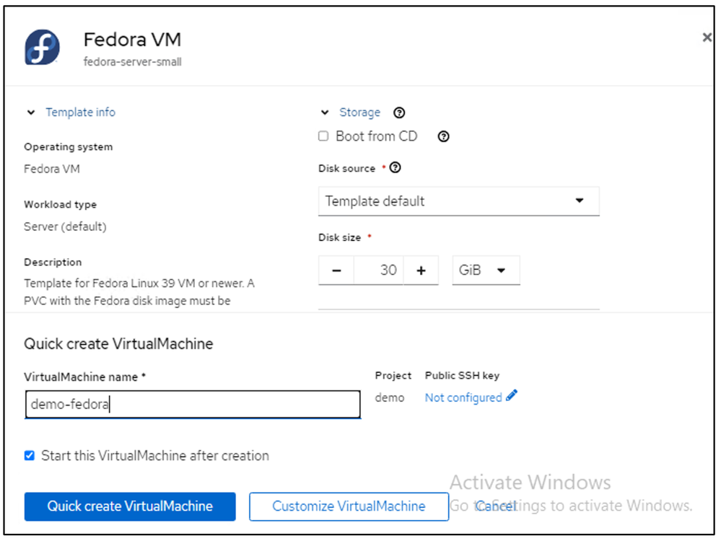Click the disk size number field
This screenshot has height=541, width=721.
pyautogui.click(x=379, y=270)
